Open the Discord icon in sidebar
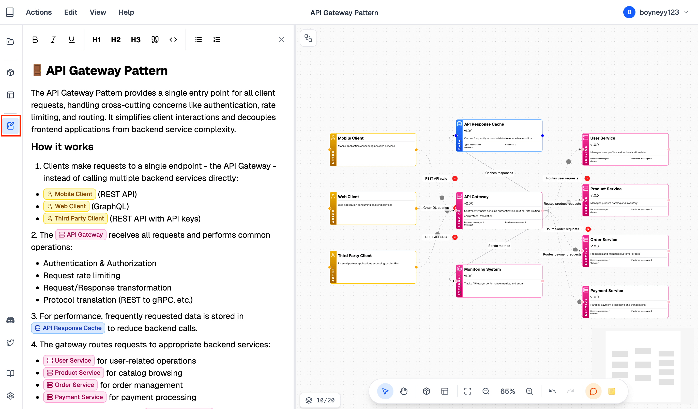 pos(10,320)
